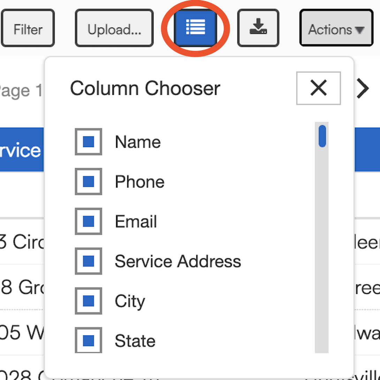Click the 'State' label text
The width and height of the screenshot is (380, 380).
(x=135, y=341)
